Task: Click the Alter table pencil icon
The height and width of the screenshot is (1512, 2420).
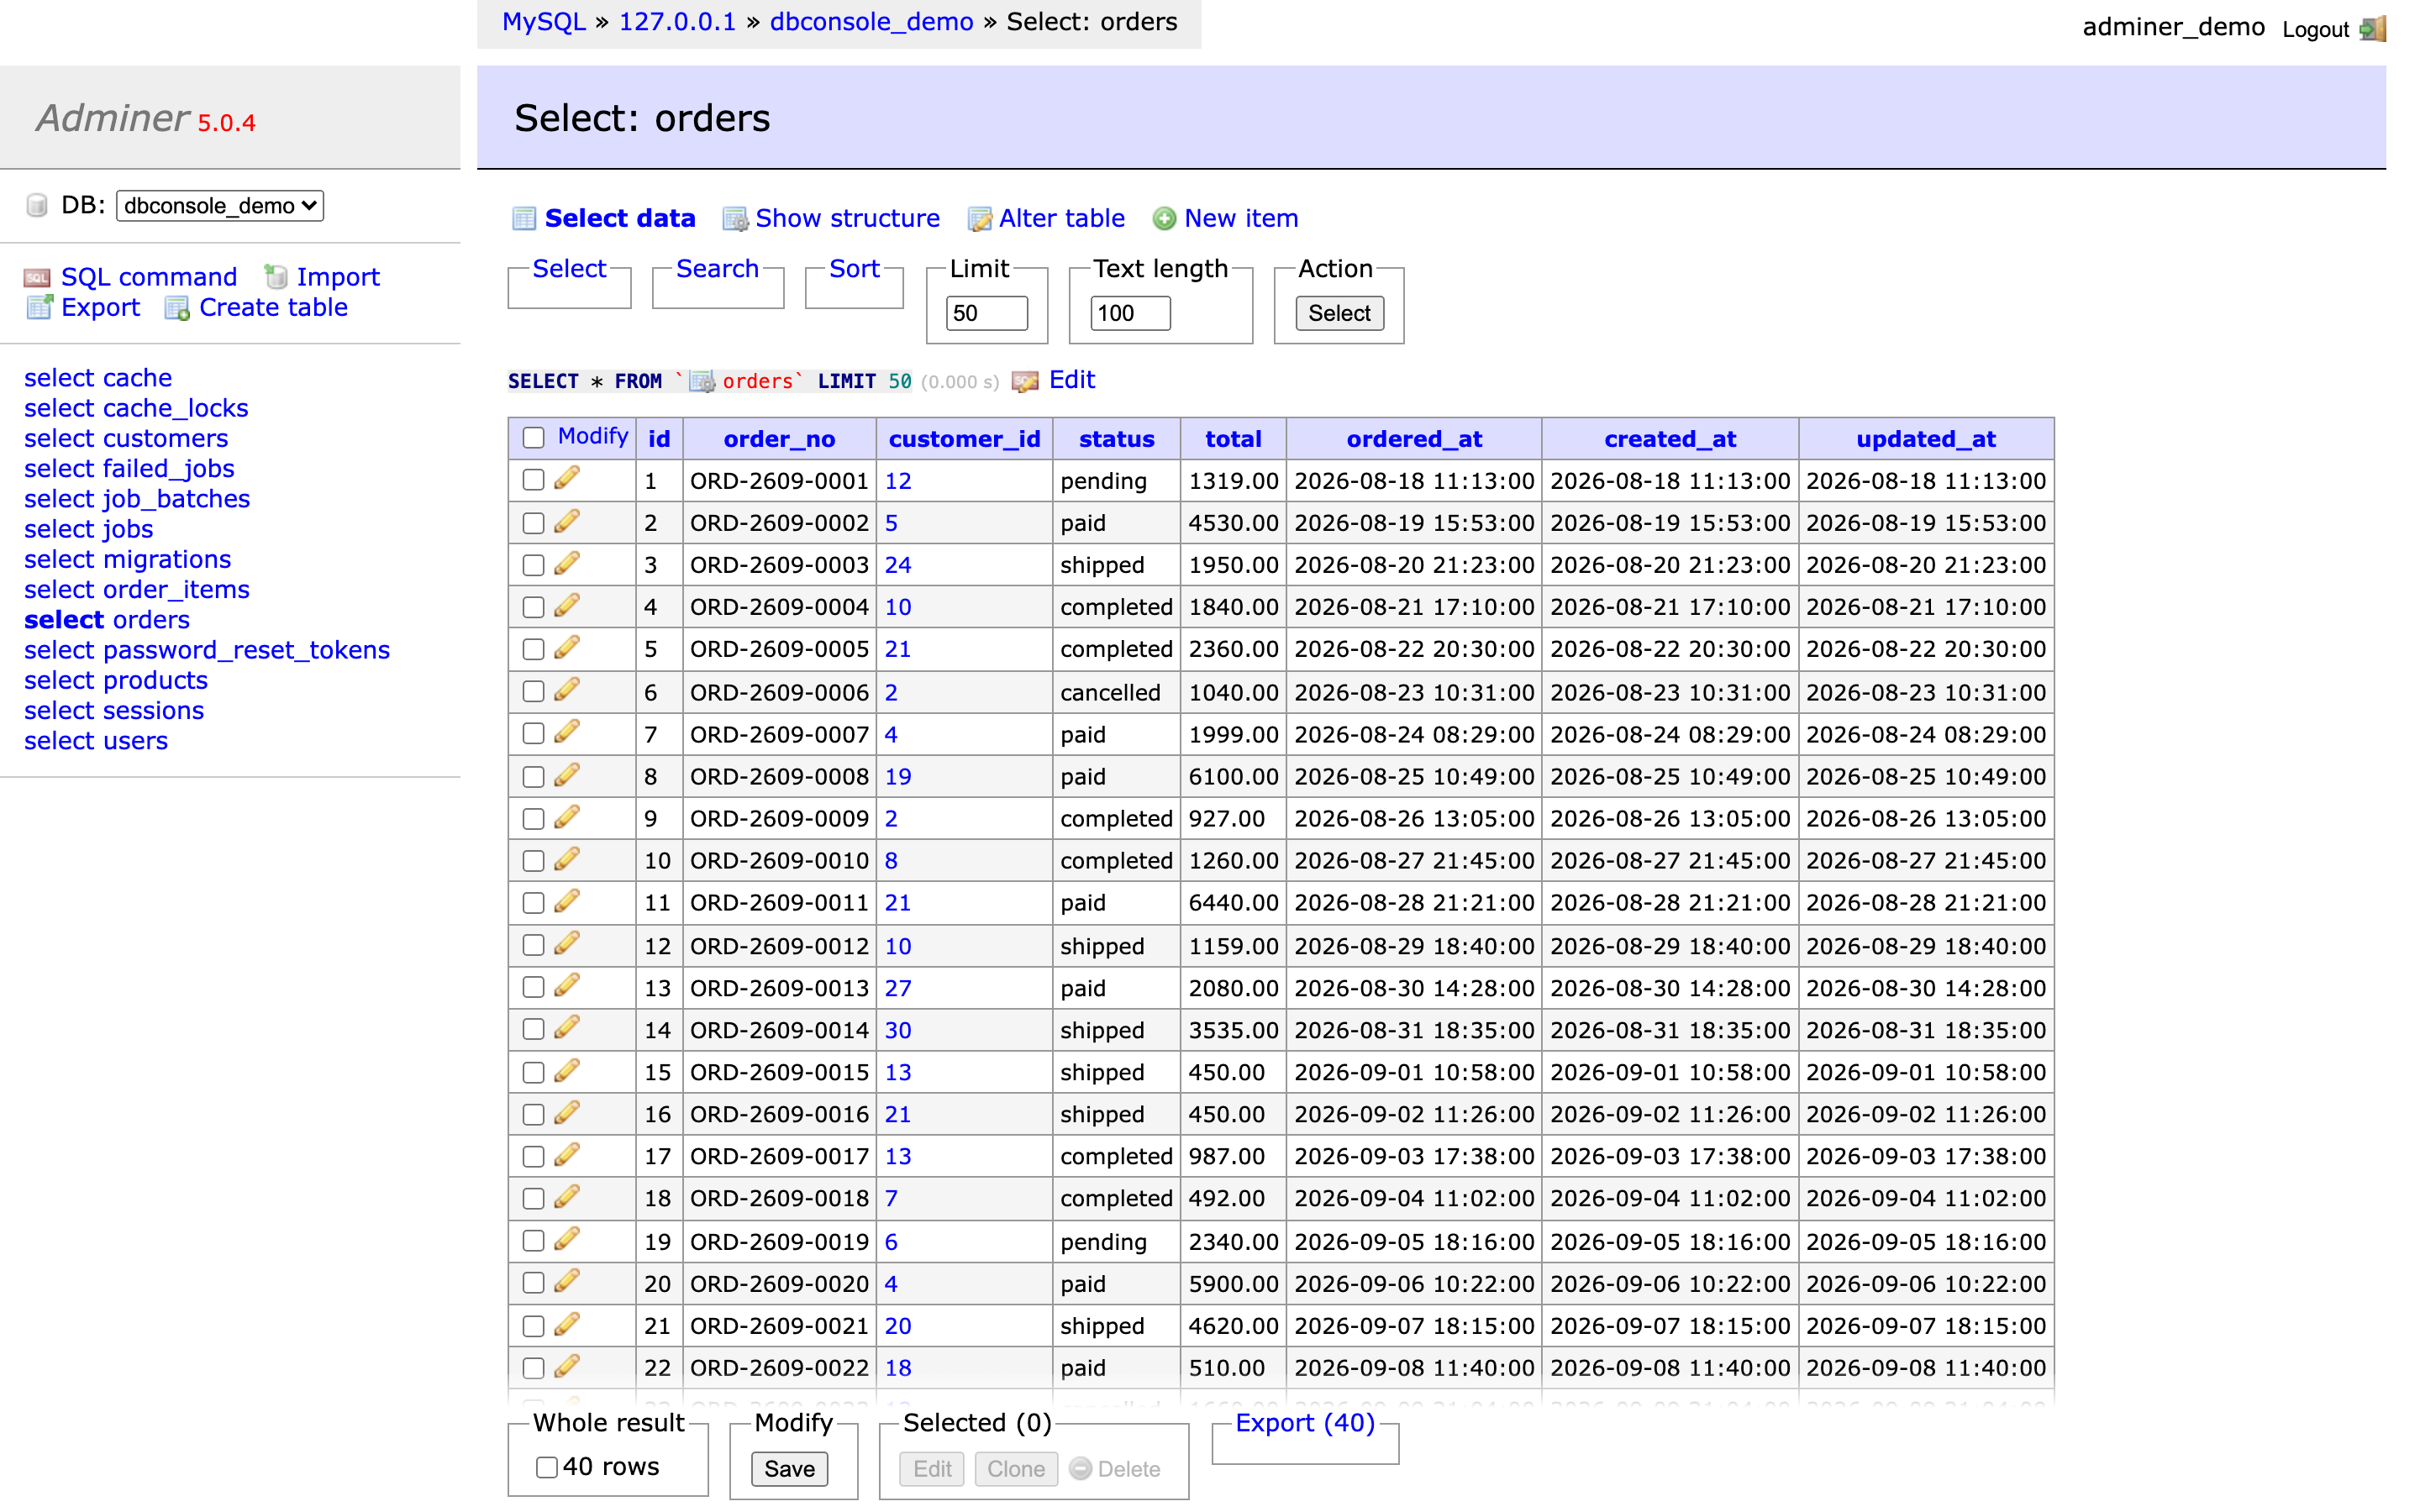Action: tap(979, 218)
